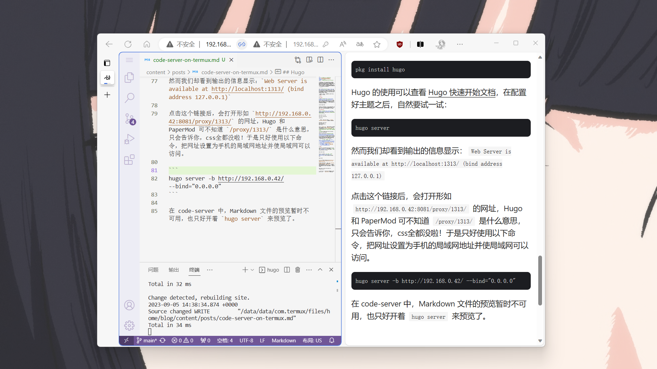Image resolution: width=657 pixels, height=369 pixels.
Task: Open markdown preview to the side
Action: 309,60
